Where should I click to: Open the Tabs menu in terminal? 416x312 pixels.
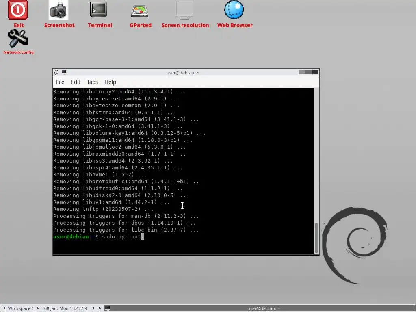tap(92, 82)
